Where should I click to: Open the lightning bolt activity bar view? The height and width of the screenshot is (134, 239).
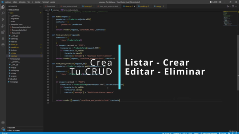coord(3,45)
